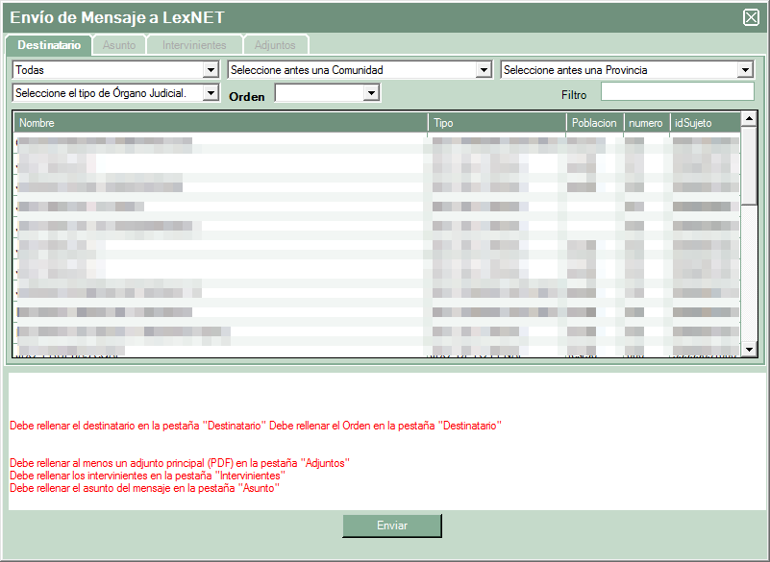Click the Filtro text field
The image size is (770, 562).
677,92
